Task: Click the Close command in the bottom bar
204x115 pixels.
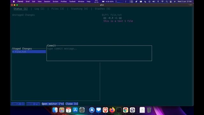Action: coord(72,104)
